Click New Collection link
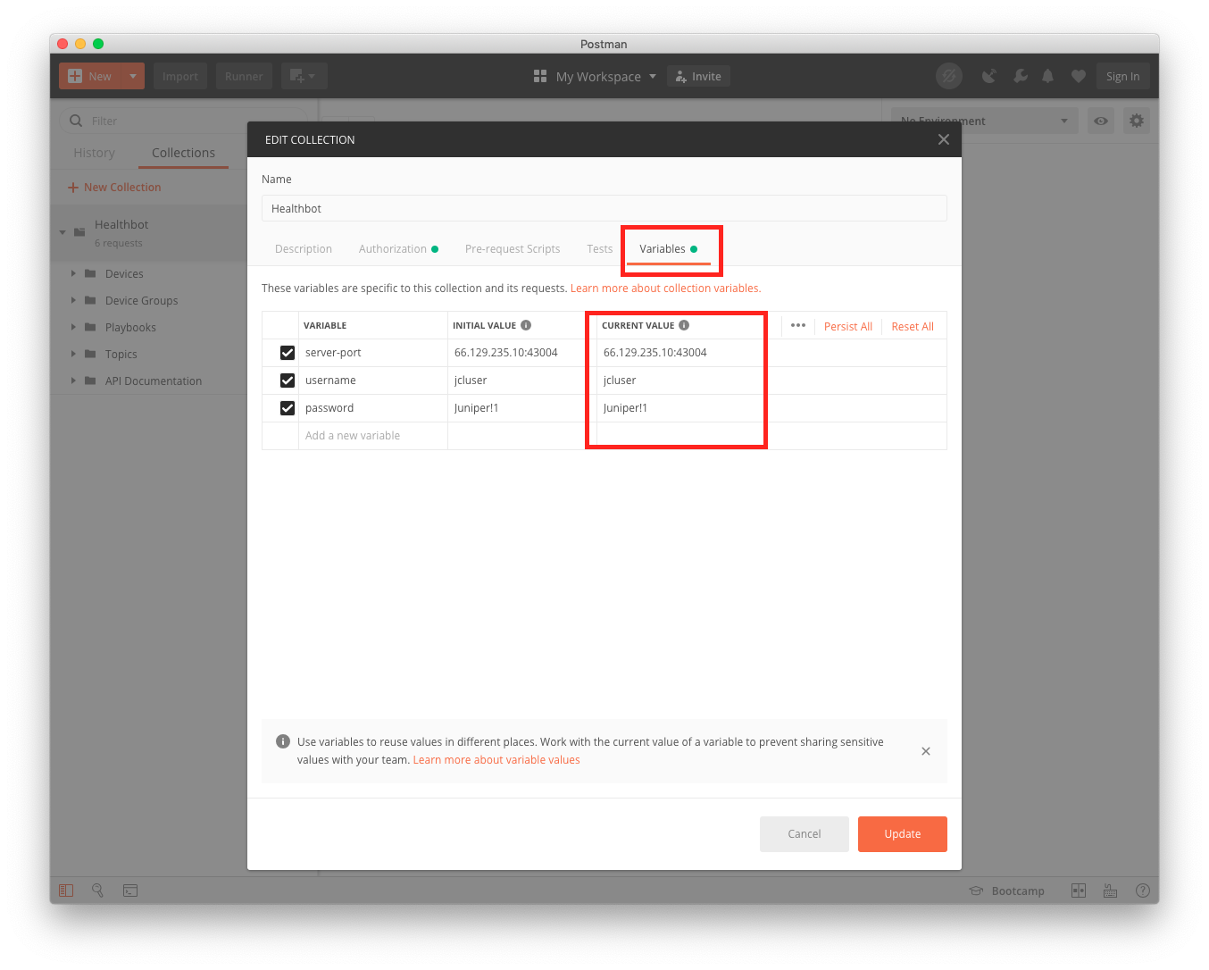The width and height of the screenshot is (1209, 970). [x=114, y=188]
